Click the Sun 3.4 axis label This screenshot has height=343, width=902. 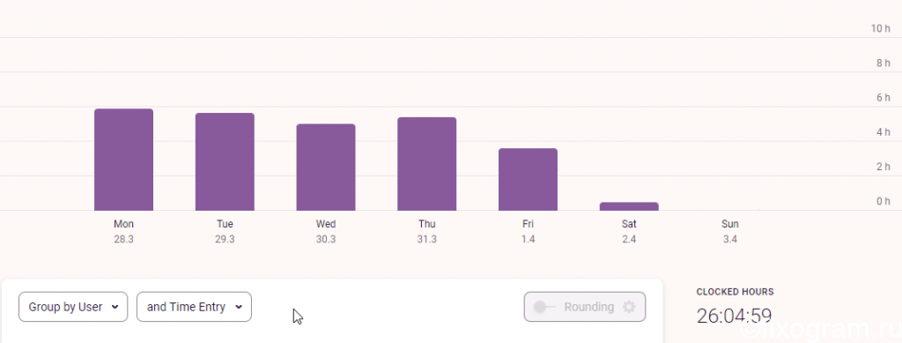pos(730,231)
